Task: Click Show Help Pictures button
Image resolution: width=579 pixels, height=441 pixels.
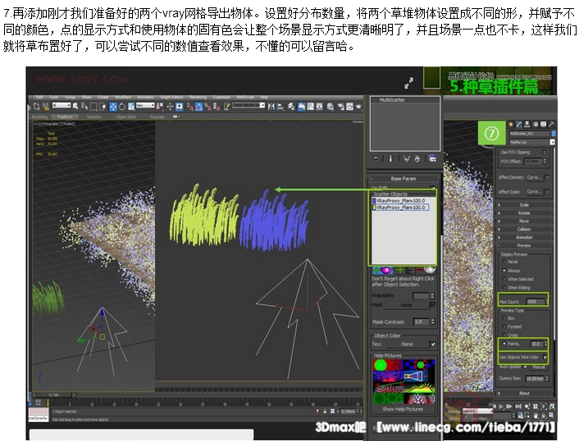Action: click(x=403, y=409)
